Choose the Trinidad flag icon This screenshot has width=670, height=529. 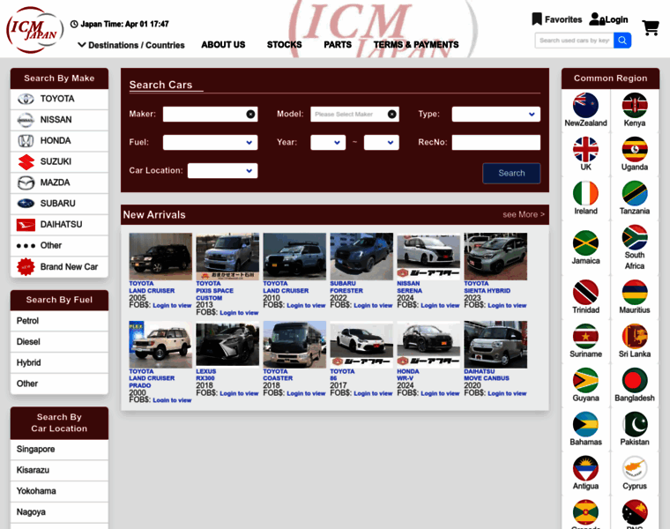(585, 293)
